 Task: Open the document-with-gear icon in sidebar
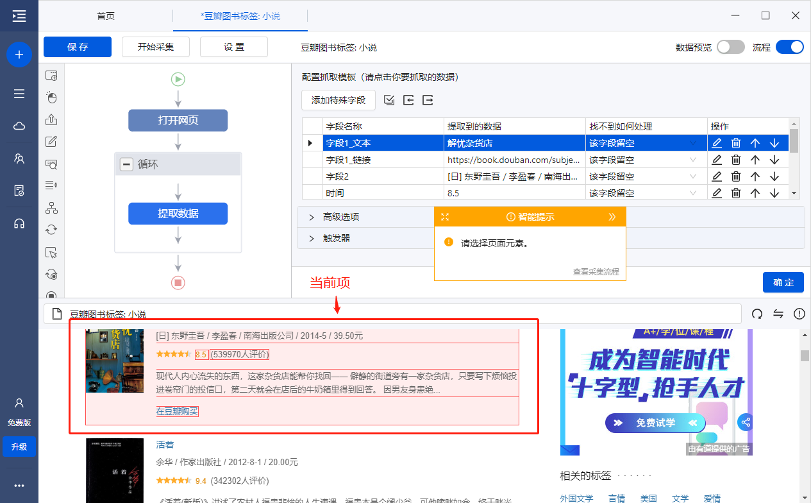point(19,191)
